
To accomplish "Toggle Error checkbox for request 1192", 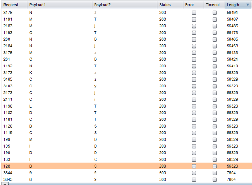I will [194, 66].
